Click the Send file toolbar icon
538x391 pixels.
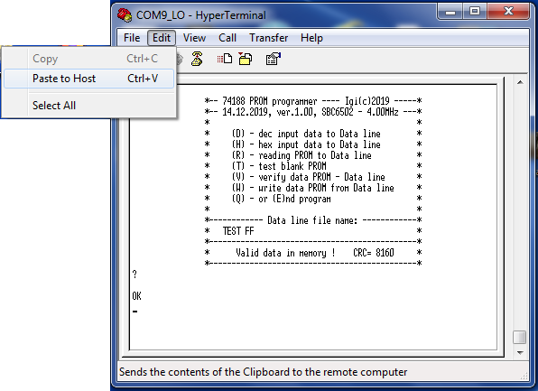(x=225, y=59)
